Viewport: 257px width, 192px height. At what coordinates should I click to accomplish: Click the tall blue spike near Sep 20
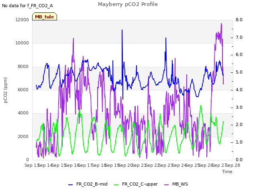pos(122,30)
